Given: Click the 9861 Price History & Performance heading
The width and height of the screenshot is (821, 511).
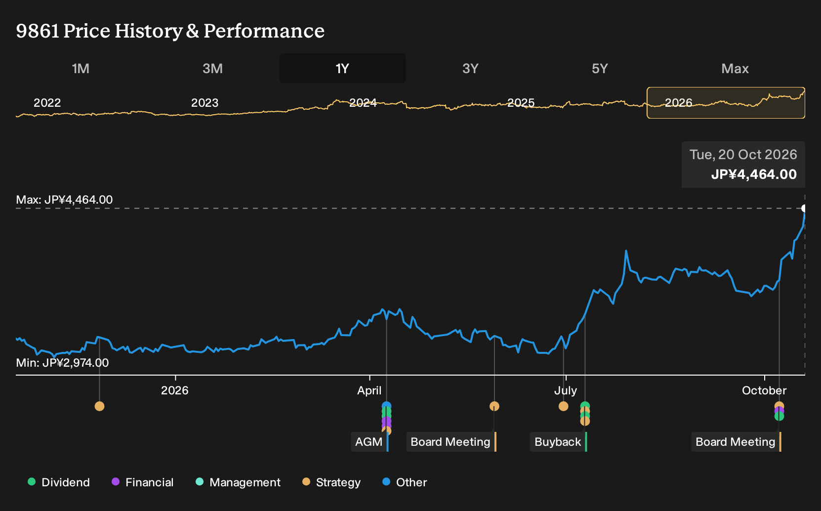Looking at the screenshot, I should [x=170, y=31].
